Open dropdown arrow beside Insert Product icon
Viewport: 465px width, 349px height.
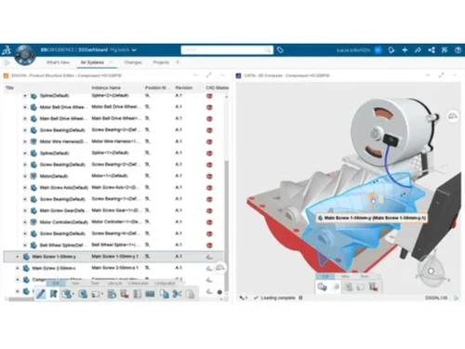pos(73,294)
